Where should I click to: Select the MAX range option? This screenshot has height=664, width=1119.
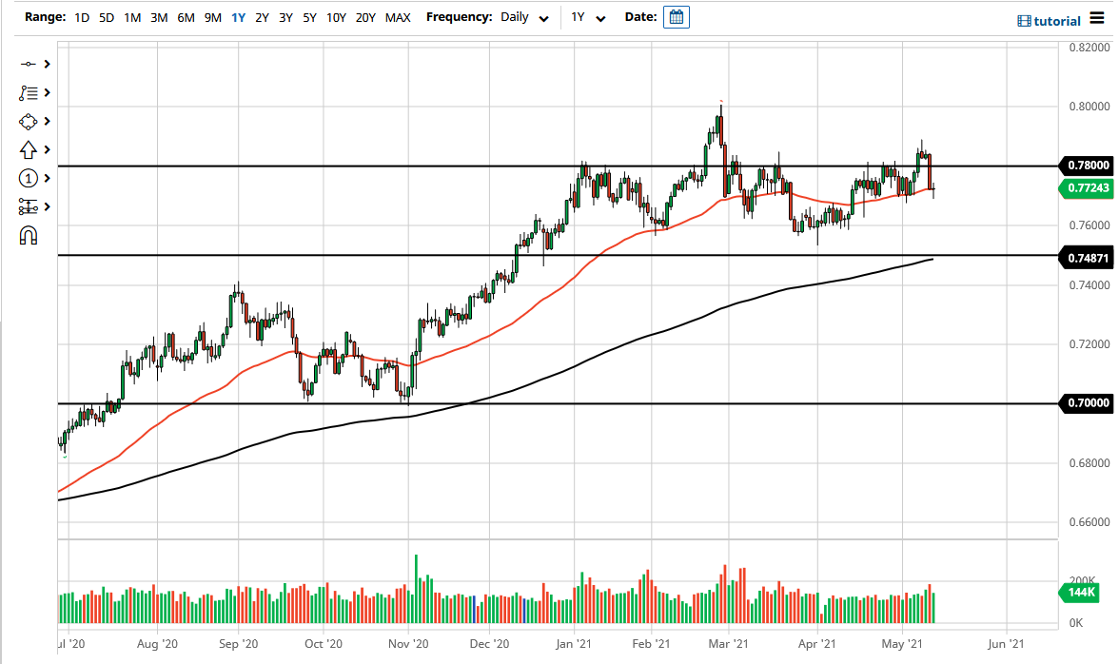398,16
